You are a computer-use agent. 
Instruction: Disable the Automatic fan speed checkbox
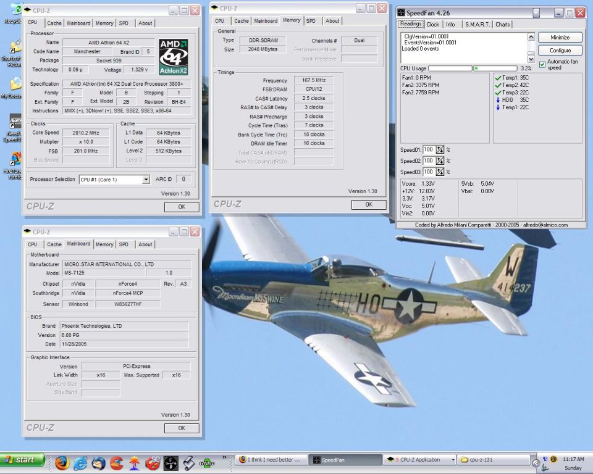coord(542,65)
